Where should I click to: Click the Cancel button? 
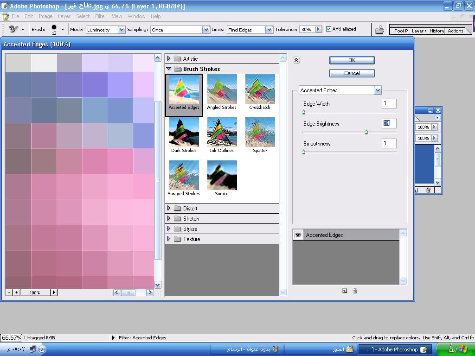coord(352,73)
